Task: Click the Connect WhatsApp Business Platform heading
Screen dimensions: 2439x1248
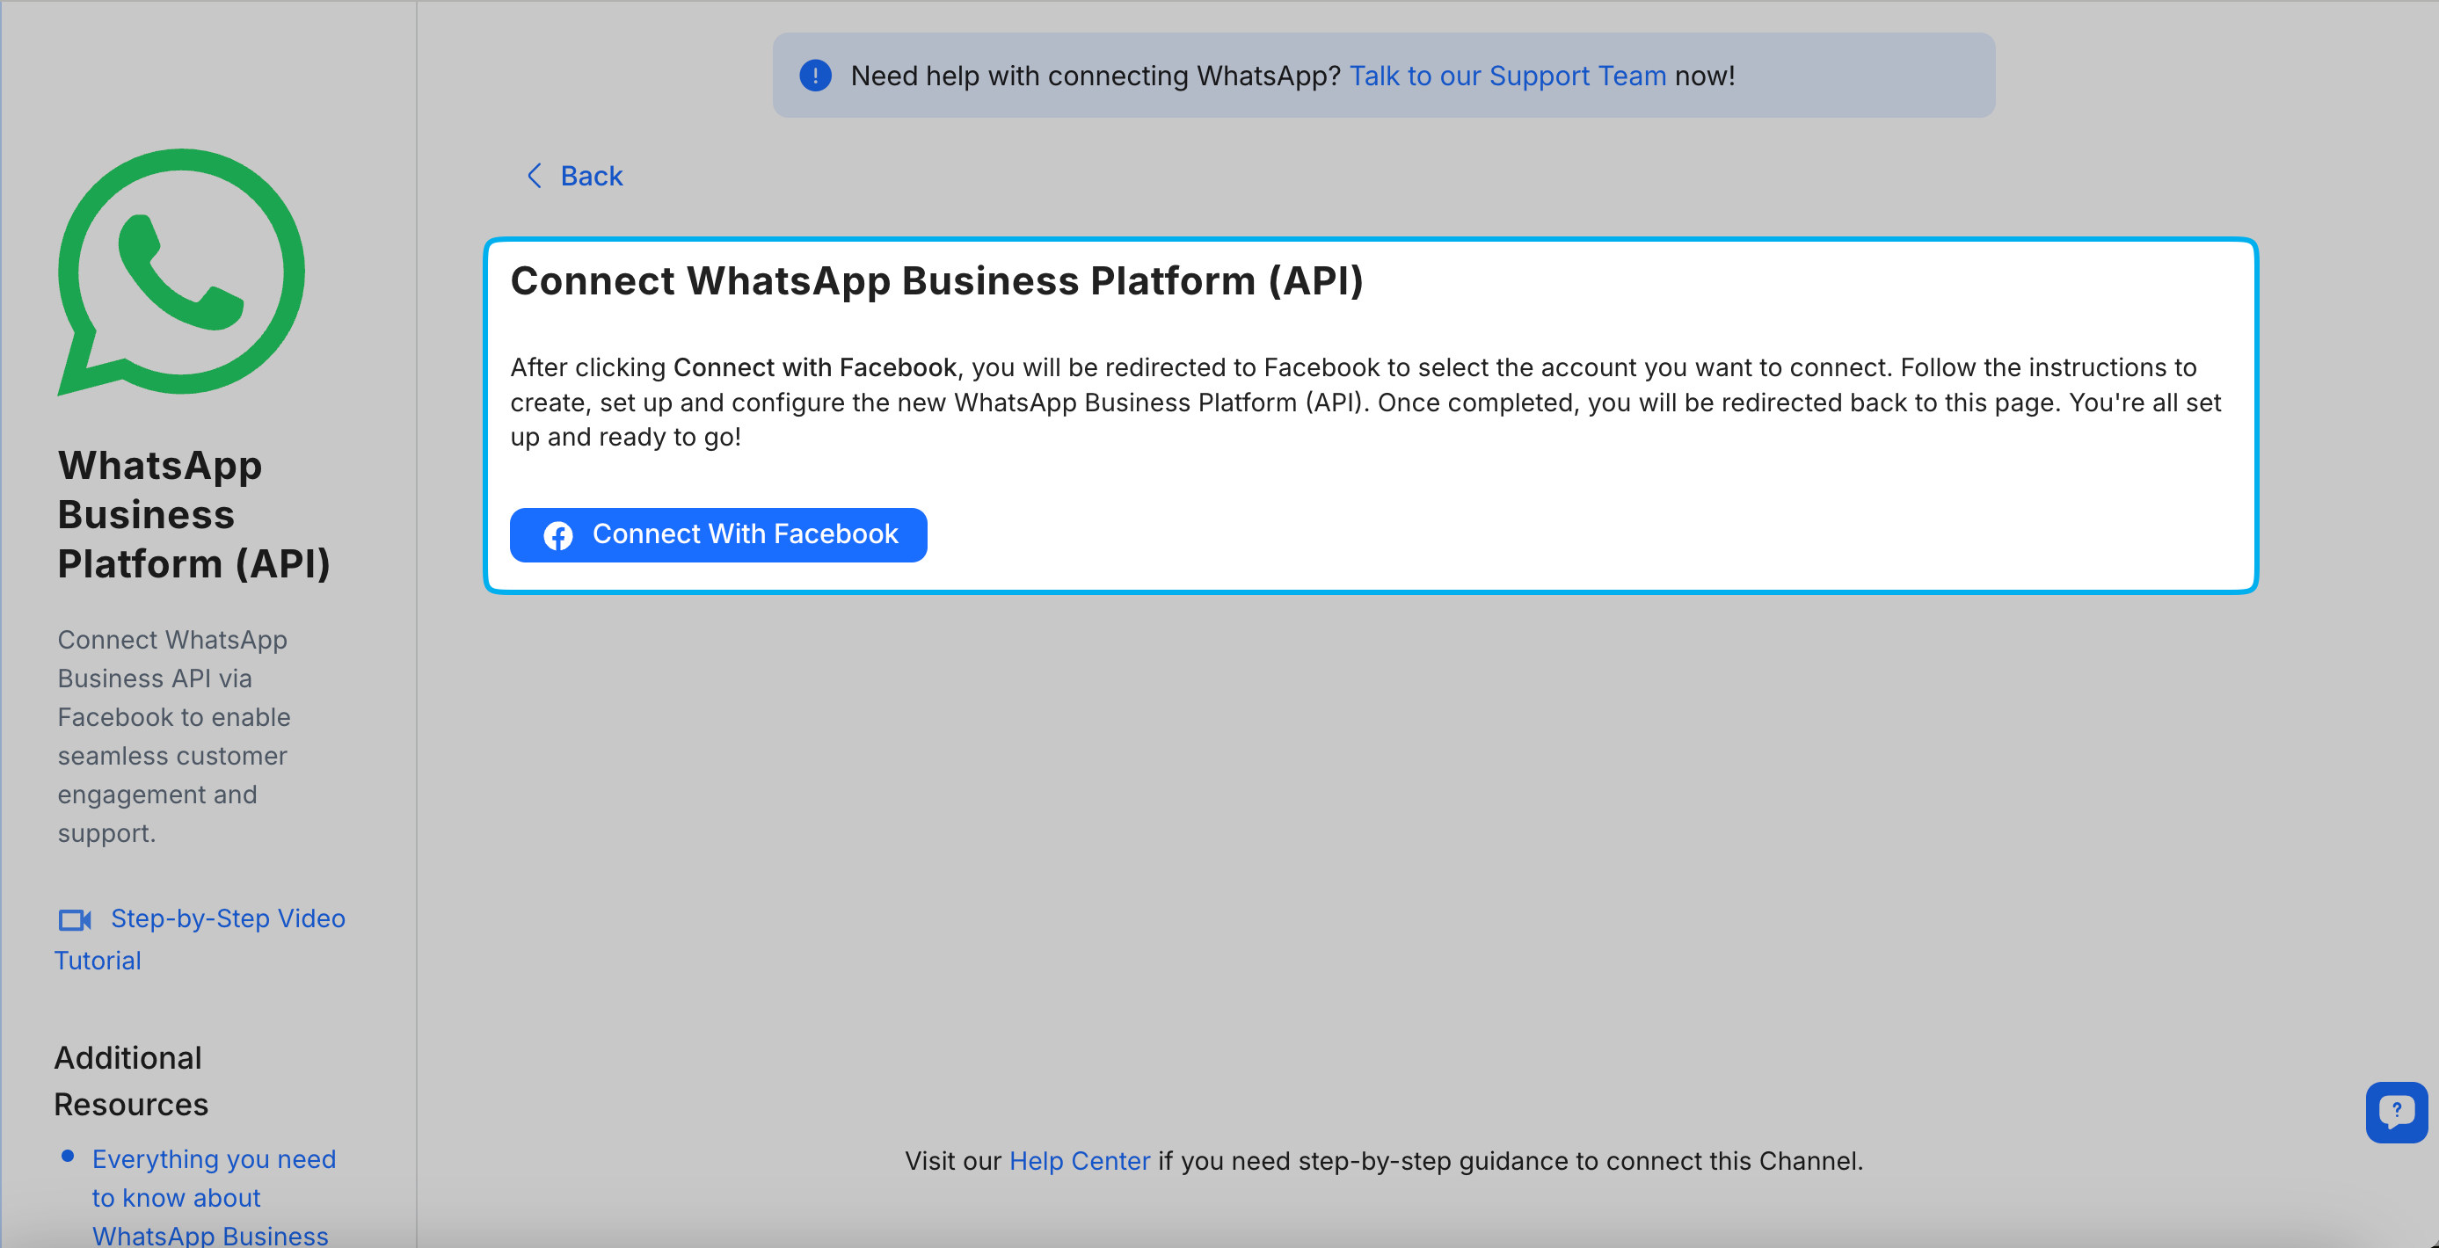Action: 936,281
